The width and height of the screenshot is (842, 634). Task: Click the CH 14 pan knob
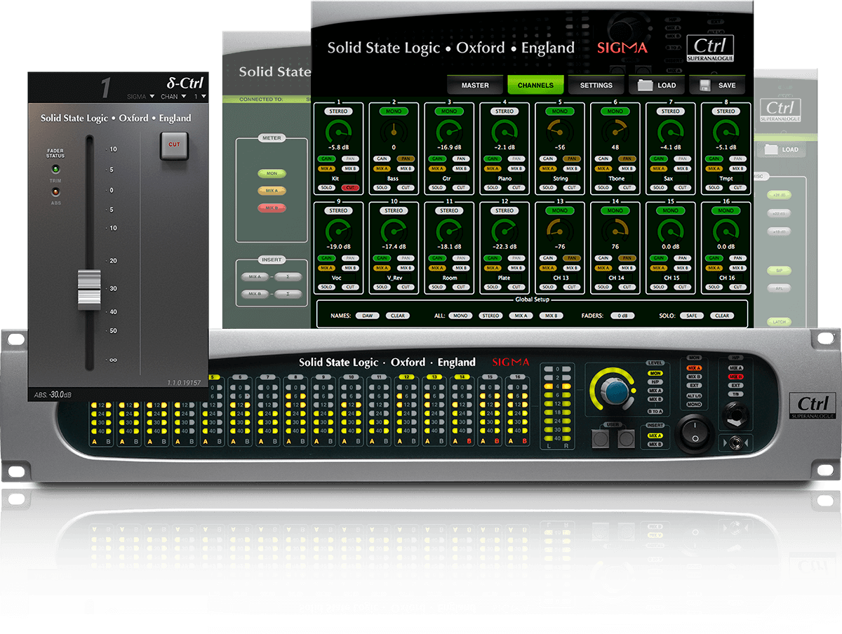tap(615, 231)
